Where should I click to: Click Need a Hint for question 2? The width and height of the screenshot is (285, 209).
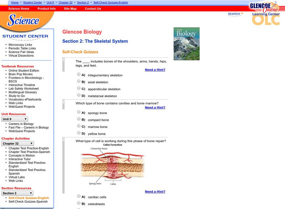pyautogui.click(x=155, y=107)
